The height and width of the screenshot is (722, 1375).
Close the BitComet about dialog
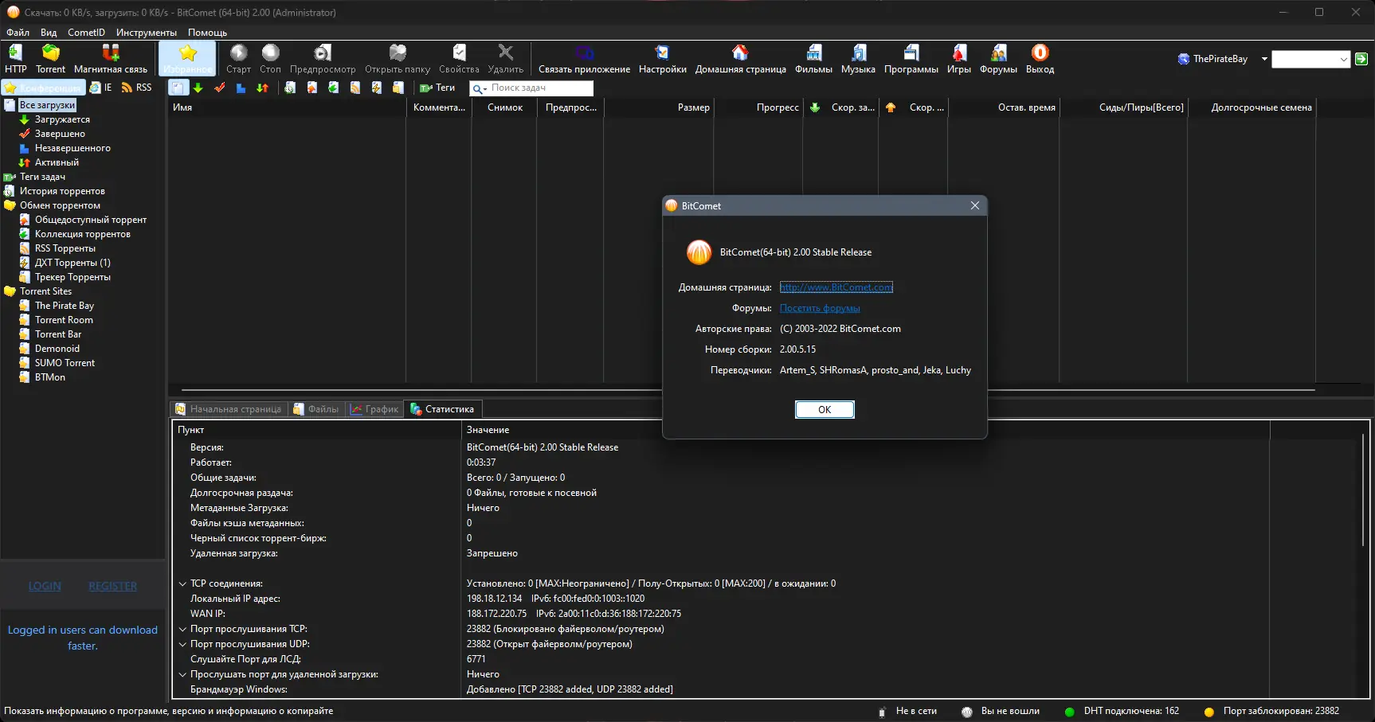pos(974,205)
